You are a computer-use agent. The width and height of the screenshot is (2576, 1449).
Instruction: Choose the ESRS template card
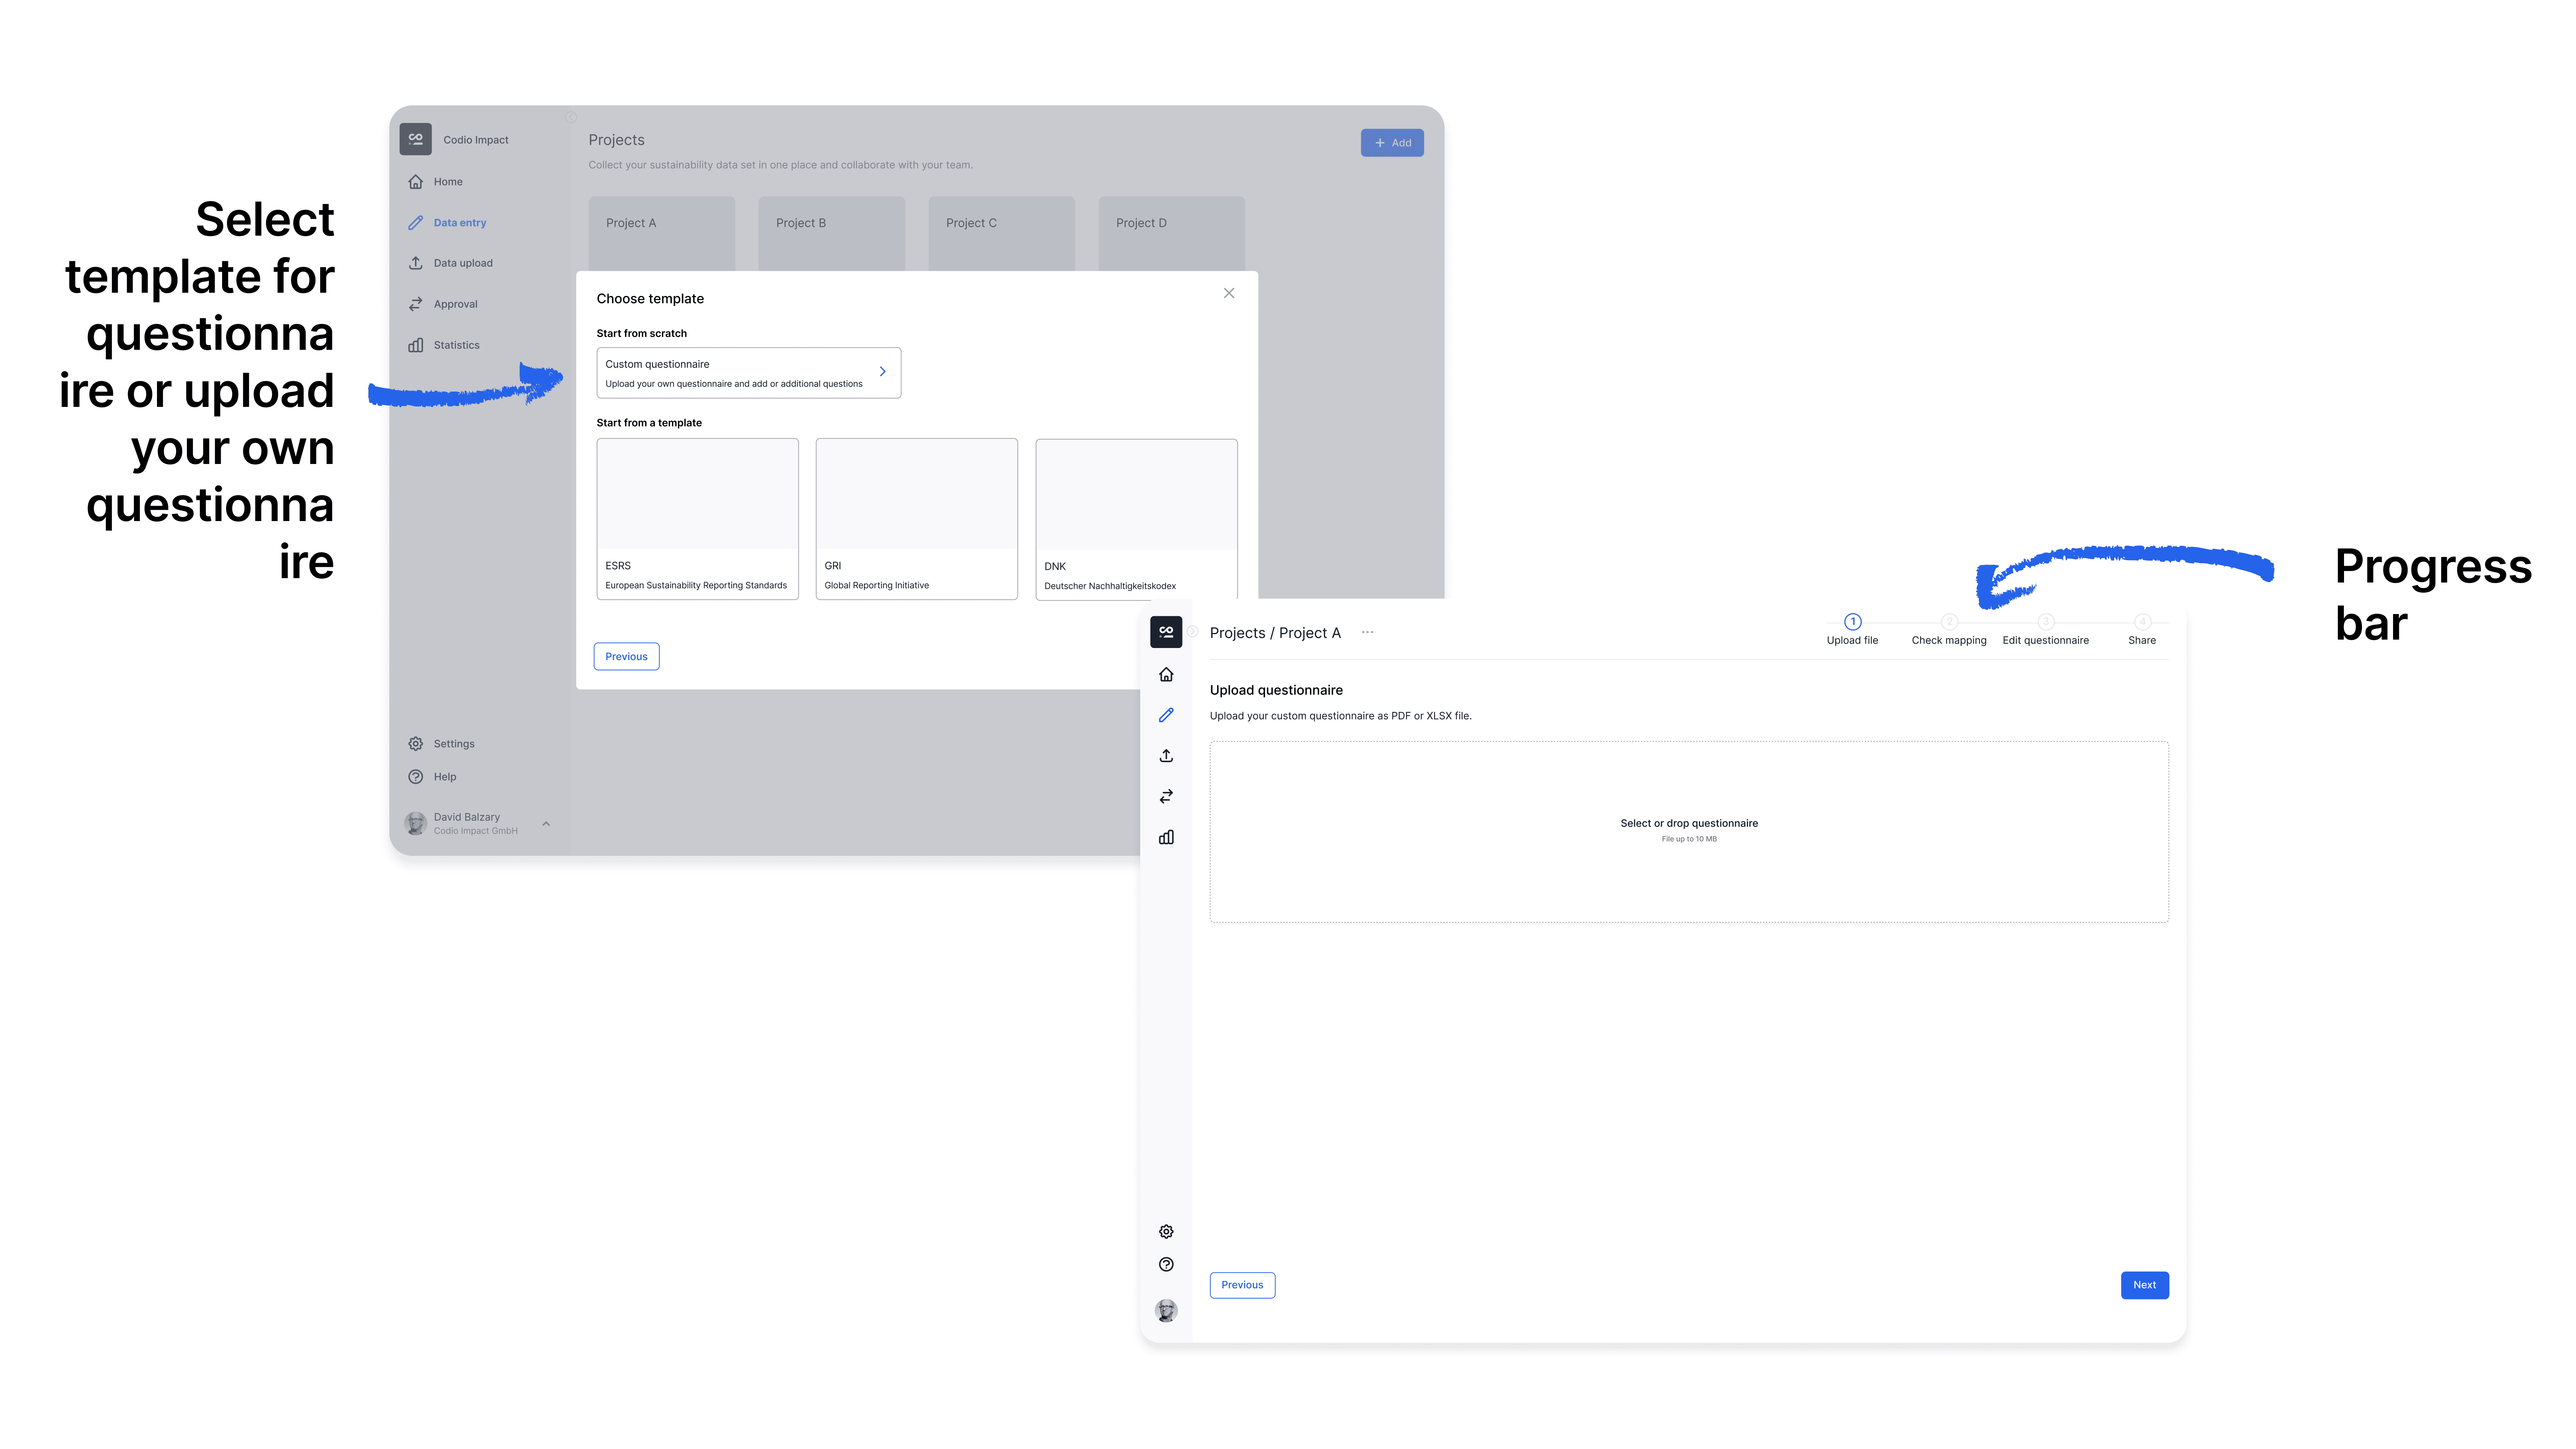click(698, 519)
